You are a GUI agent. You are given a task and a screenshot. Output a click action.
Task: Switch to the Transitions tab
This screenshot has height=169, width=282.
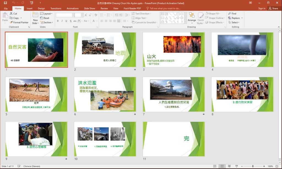[x=56, y=9]
